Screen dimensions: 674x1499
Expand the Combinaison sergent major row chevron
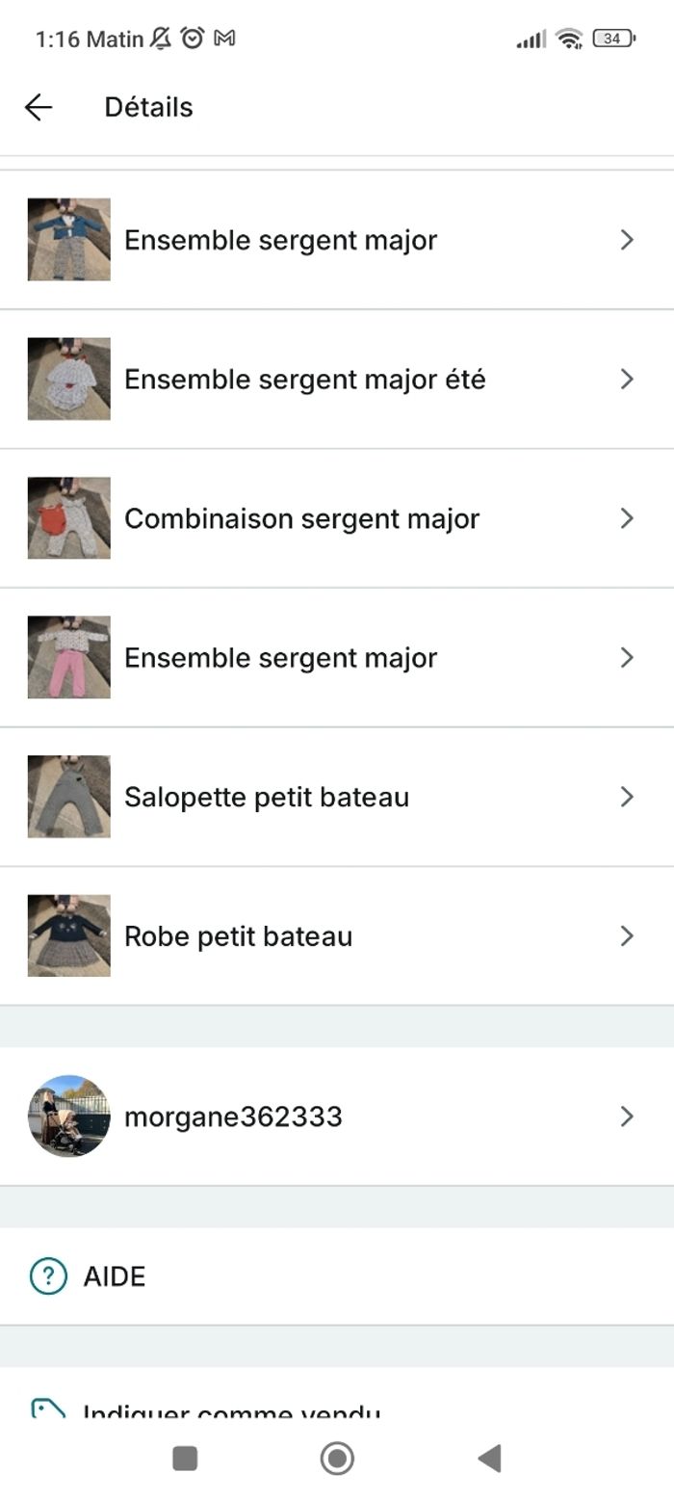pos(628,518)
